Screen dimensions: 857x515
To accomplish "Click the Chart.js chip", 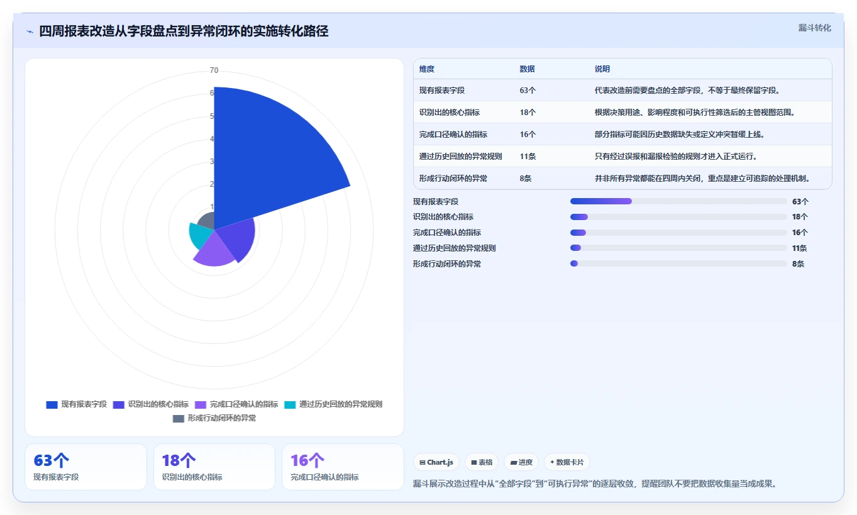I will pos(437,462).
